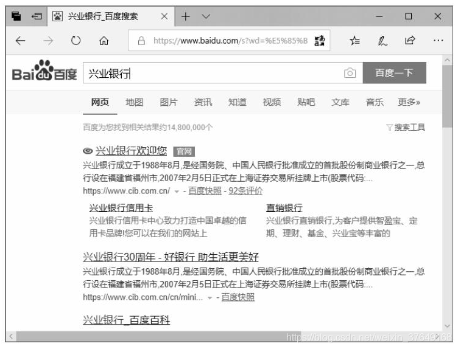Screen dimensions: 458x349
Task: Click the 92条评价 link
Action: coord(245,191)
